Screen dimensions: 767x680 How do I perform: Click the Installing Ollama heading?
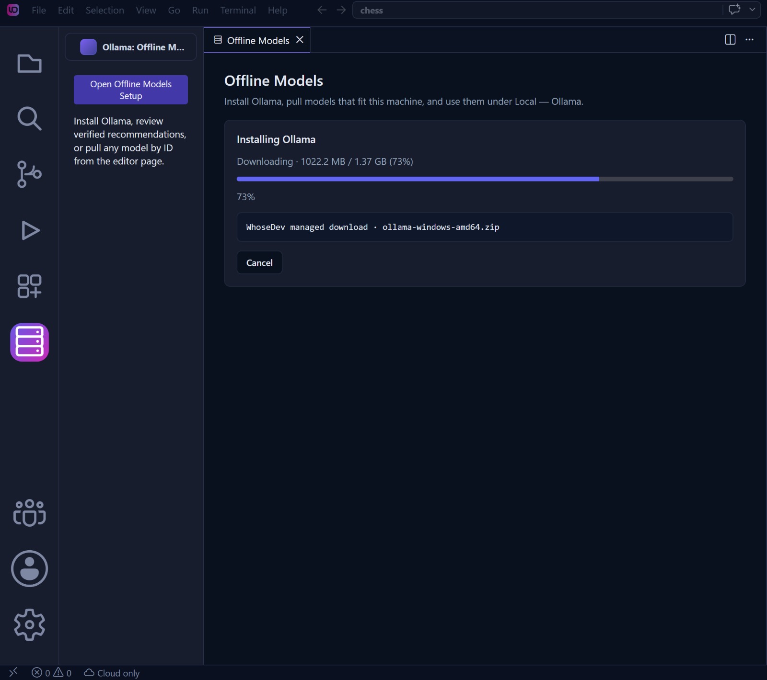(x=276, y=139)
